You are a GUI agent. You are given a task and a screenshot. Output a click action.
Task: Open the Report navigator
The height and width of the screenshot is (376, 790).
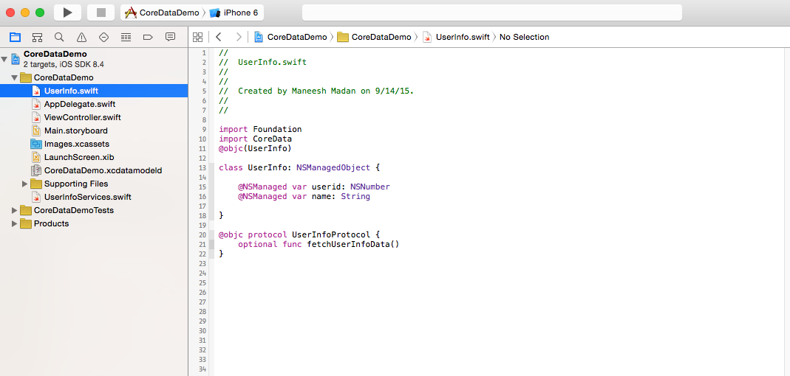(x=170, y=37)
